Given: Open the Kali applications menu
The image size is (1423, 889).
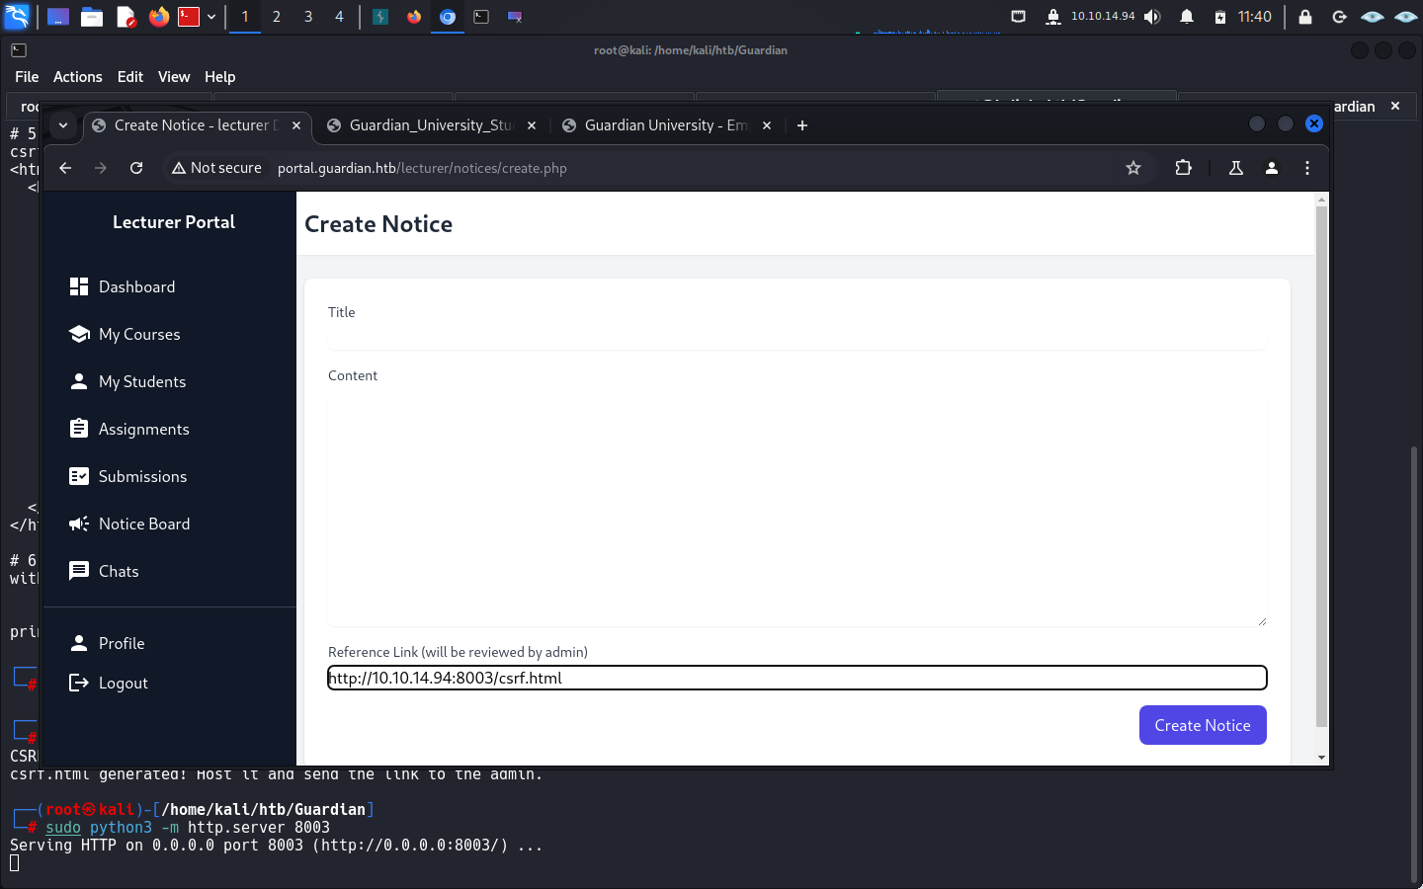Looking at the screenshot, I should click(17, 17).
